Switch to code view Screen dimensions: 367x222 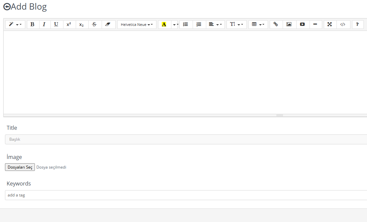(x=343, y=25)
